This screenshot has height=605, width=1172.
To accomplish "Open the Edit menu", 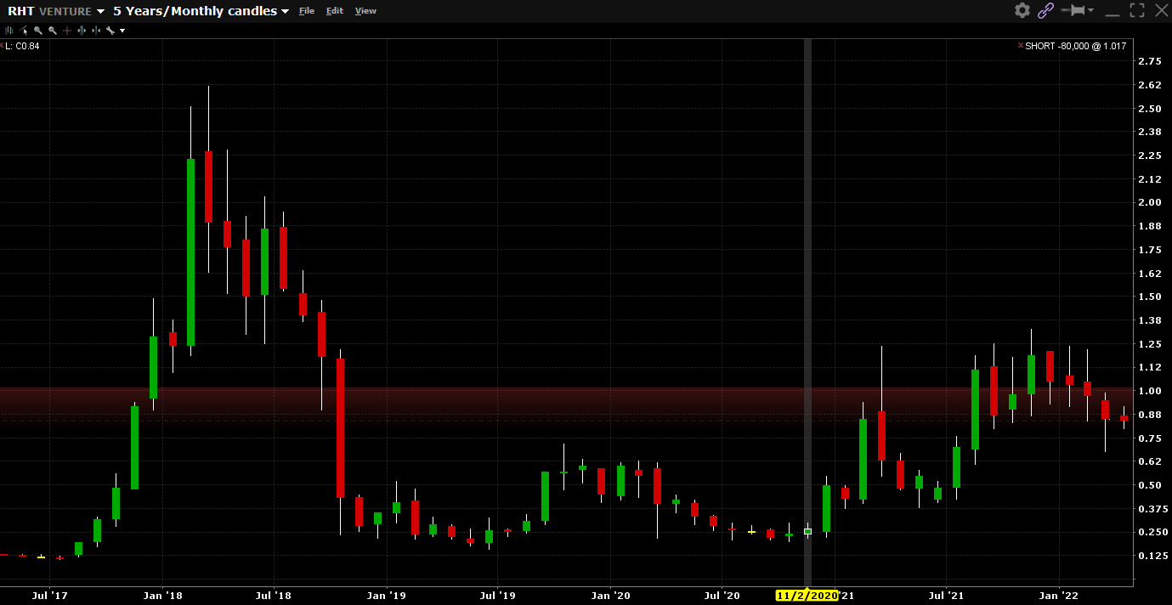I will [335, 11].
